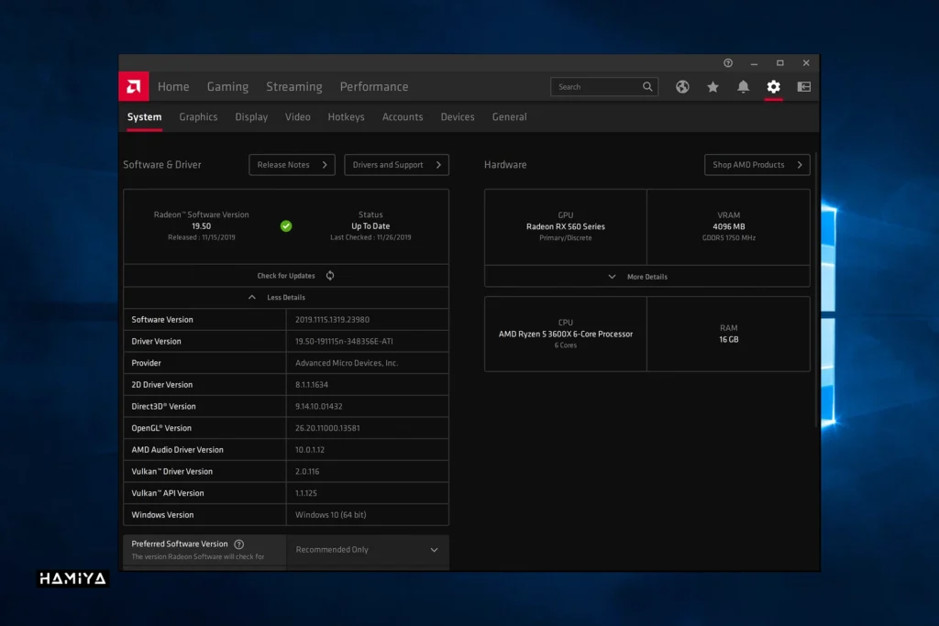Click the Windows 10 (64 bit) value
Image resolution: width=939 pixels, height=626 pixels.
point(330,515)
